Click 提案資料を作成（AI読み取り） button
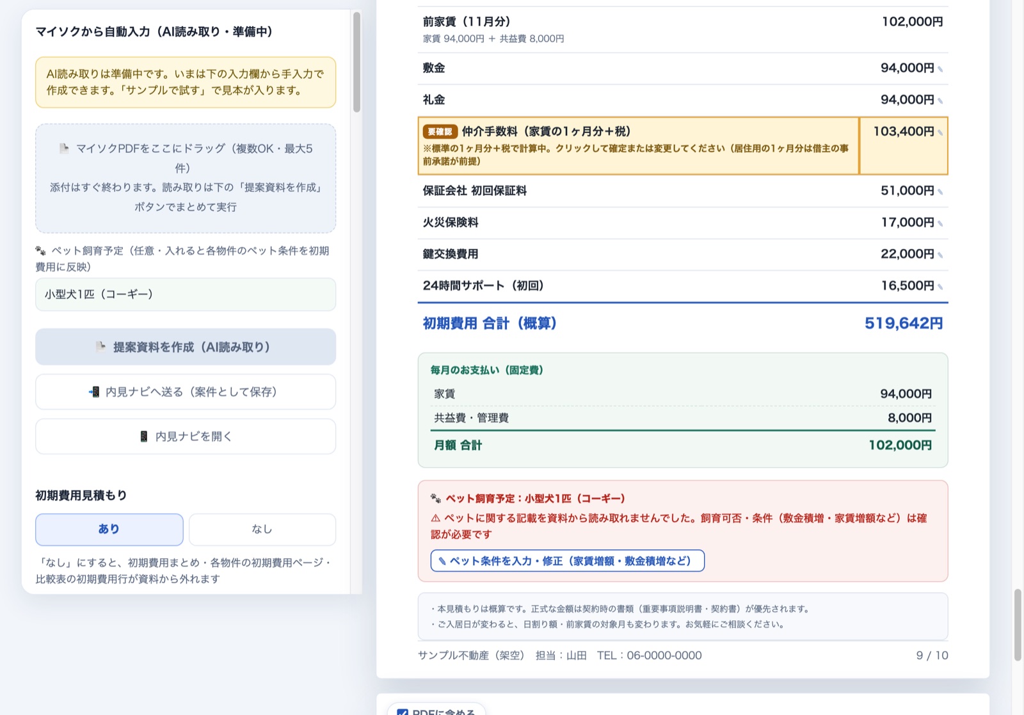Viewport: 1024px width, 715px height. point(186,347)
